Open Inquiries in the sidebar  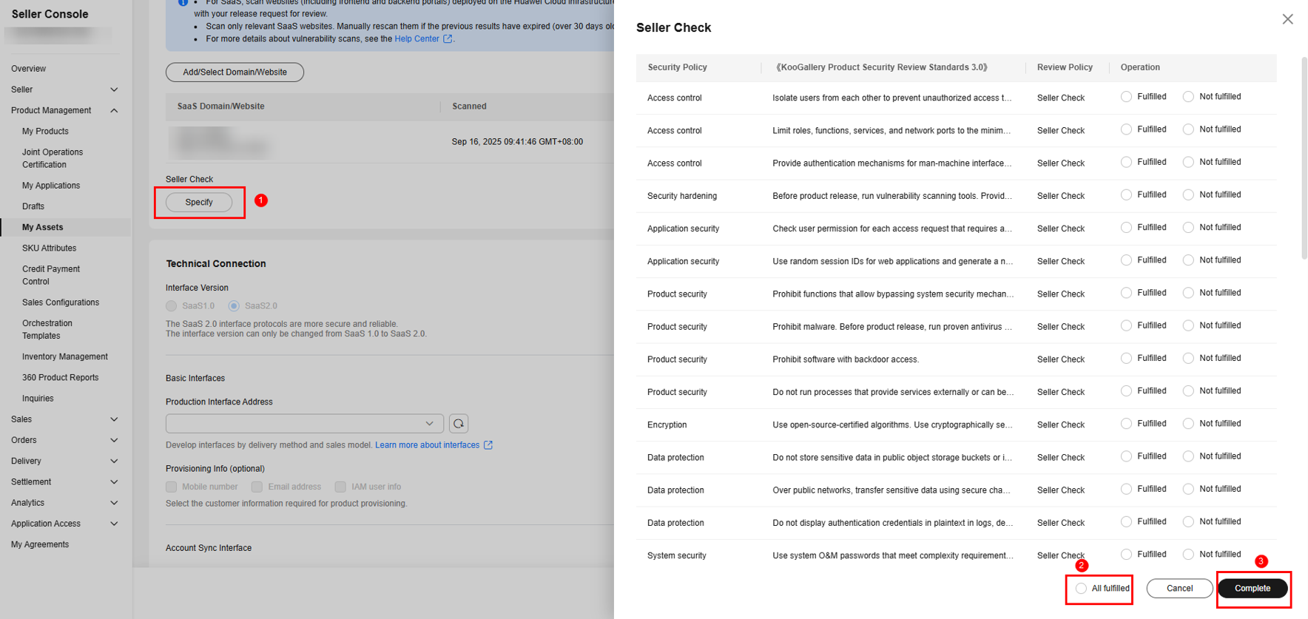38,399
